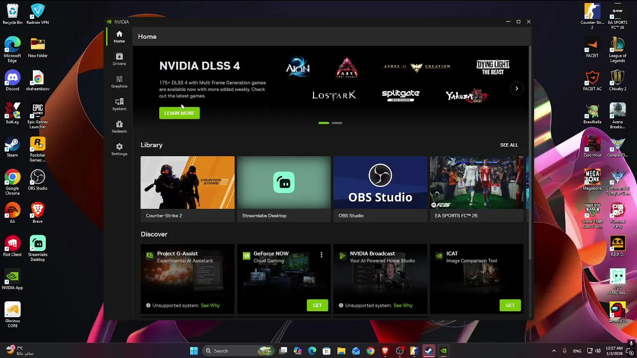Select the Brave desktop icon
Image resolution: width=637 pixels, height=358 pixels.
tap(37, 213)
